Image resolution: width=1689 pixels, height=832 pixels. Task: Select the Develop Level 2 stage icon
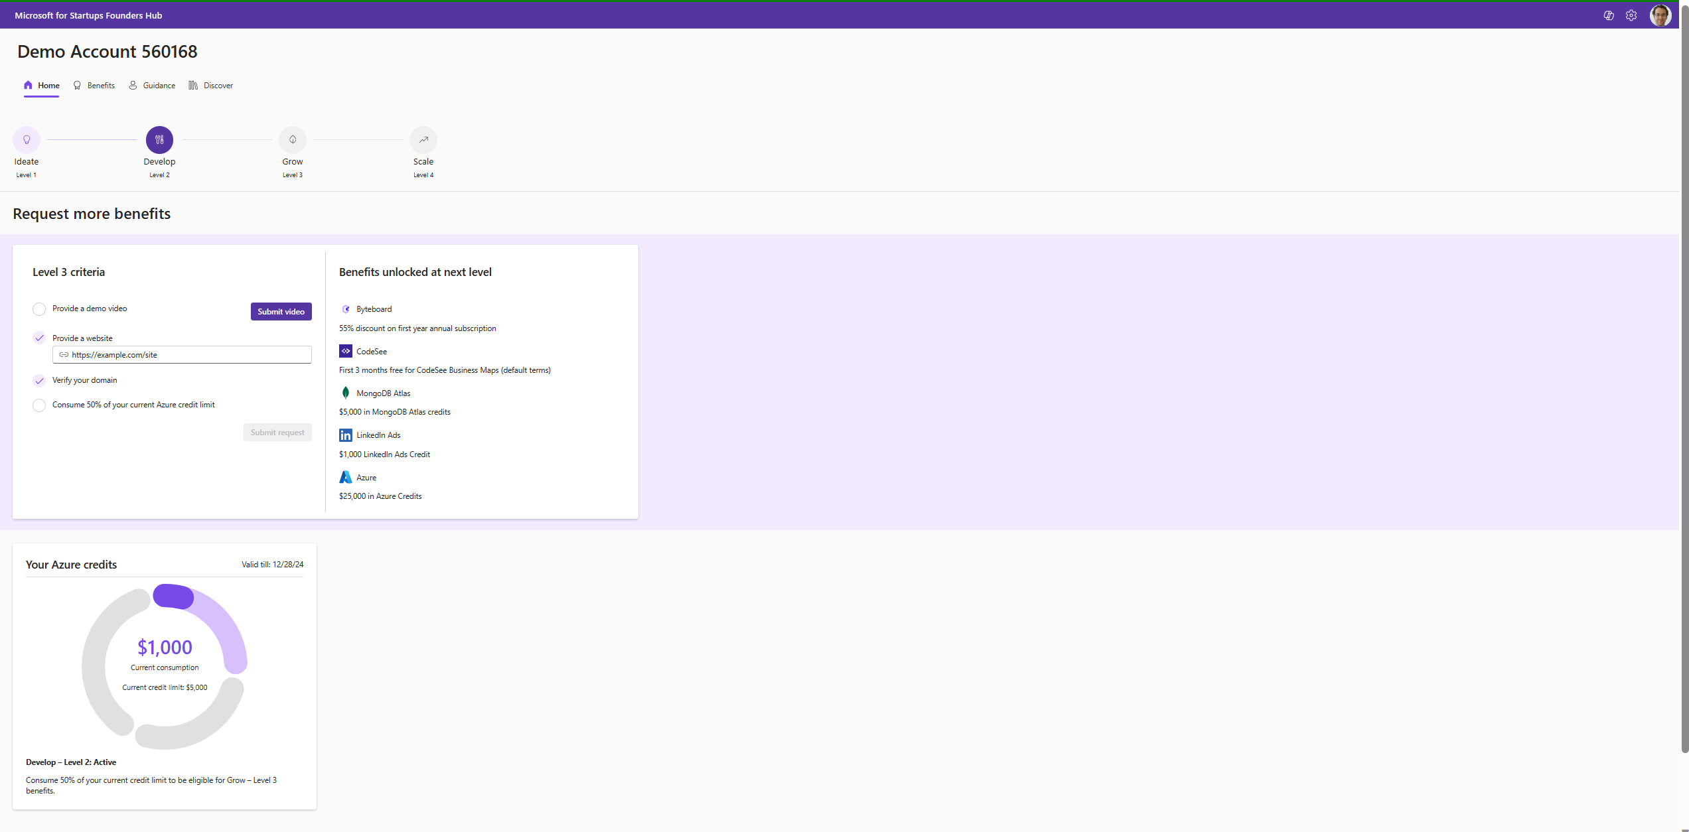point(159,140)
